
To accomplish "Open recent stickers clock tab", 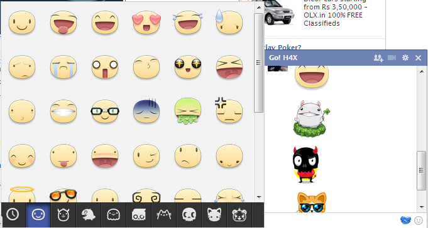I will coord(13,215).
